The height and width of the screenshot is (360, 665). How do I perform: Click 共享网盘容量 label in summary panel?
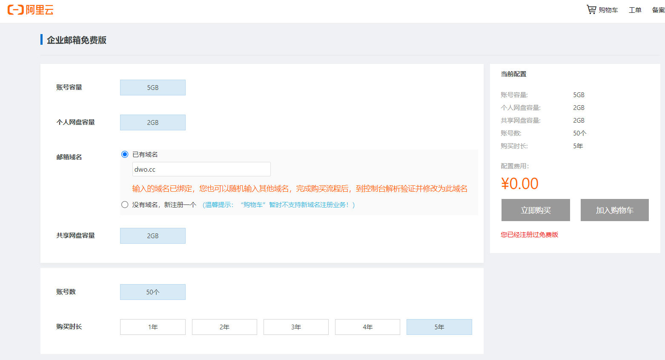click(x=521, y=121)
